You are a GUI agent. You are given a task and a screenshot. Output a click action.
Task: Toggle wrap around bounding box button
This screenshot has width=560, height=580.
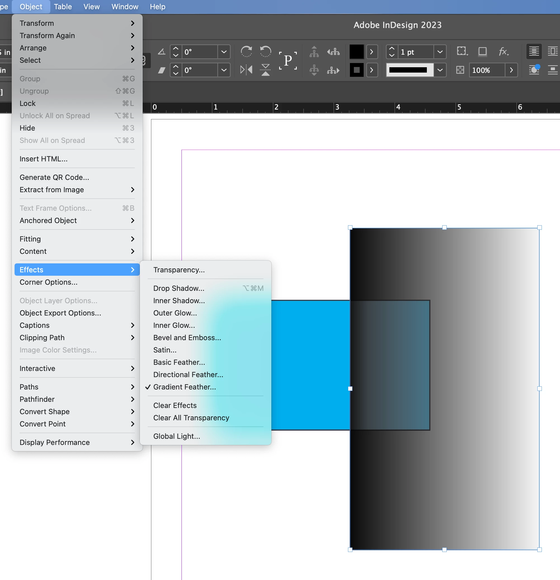pyautogui.click(x=552, y=52)
